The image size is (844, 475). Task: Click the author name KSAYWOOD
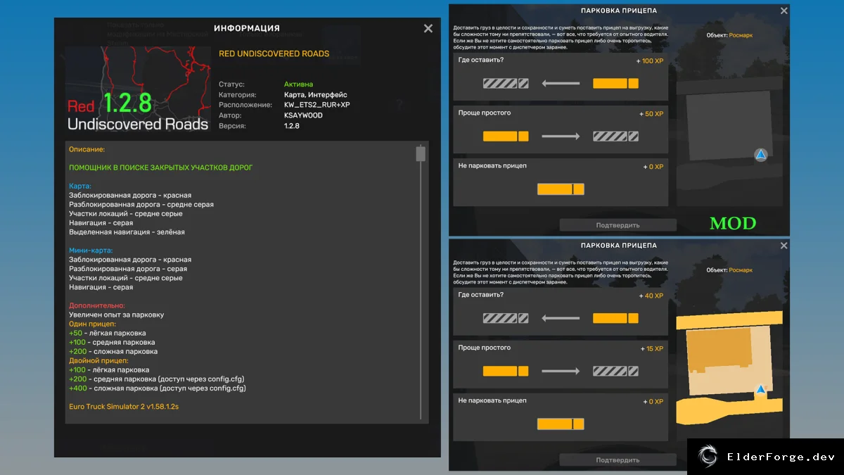coord(303,115)
